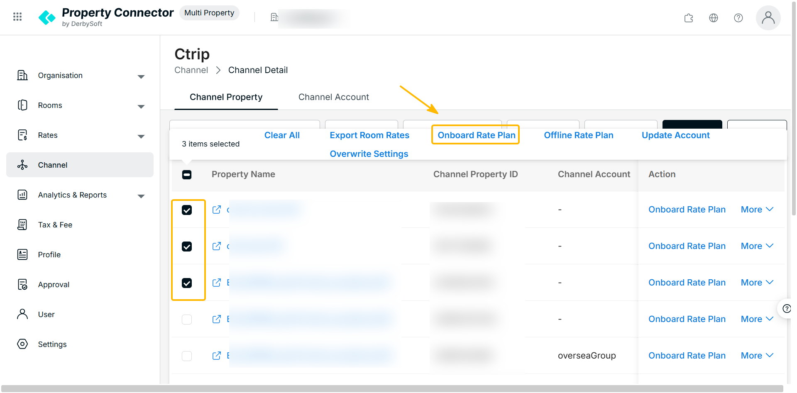The width and height of the screenshot is (797, 393).
Task: Click the Channel Property ID column header
Action: pyautogui.click(x=476, y=174)
